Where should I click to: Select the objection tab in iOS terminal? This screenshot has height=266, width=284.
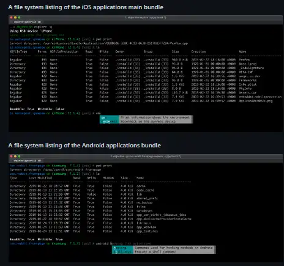coord(28,22)
